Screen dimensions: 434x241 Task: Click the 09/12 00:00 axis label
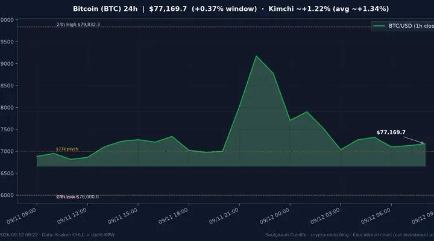pyautogui.click(x=275, y=216)
